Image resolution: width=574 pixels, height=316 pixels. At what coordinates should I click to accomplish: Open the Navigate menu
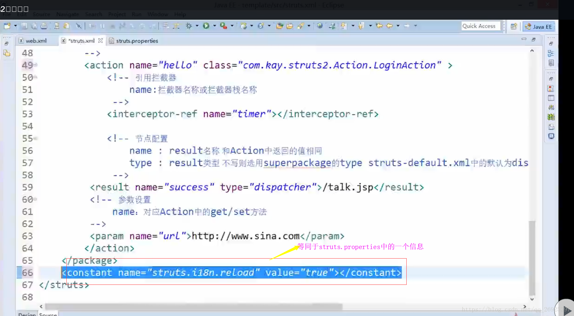(68, 14)
